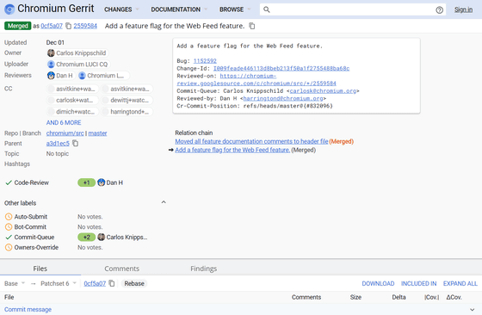482x315 pixels.
Task: Click the Chromium Gerrit logo icon
Action: point(9,9)
